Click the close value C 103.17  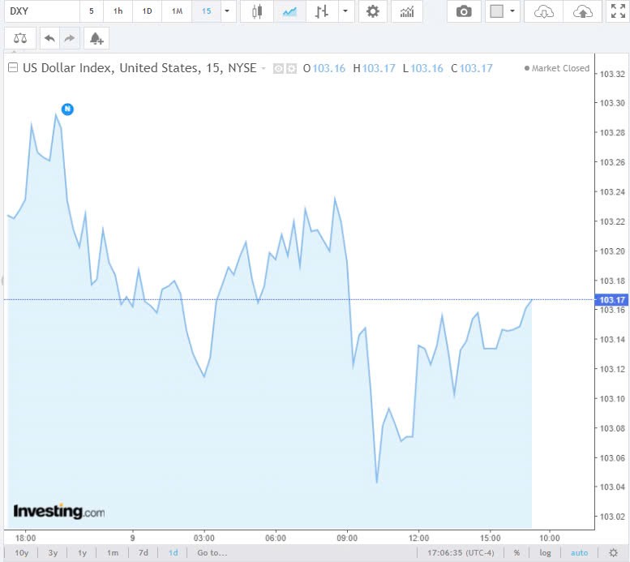click(x=472, y=68)
